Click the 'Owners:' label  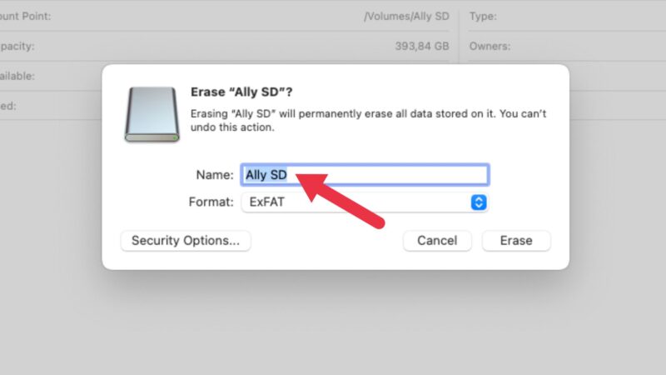click(x=490, y=47)
